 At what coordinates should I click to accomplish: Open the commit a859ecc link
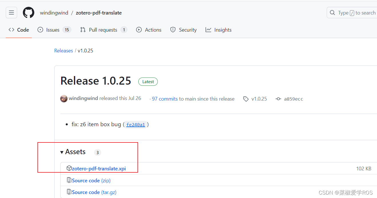294,99
